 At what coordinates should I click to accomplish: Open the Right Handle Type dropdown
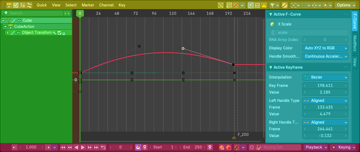click(x=325, y=122)
